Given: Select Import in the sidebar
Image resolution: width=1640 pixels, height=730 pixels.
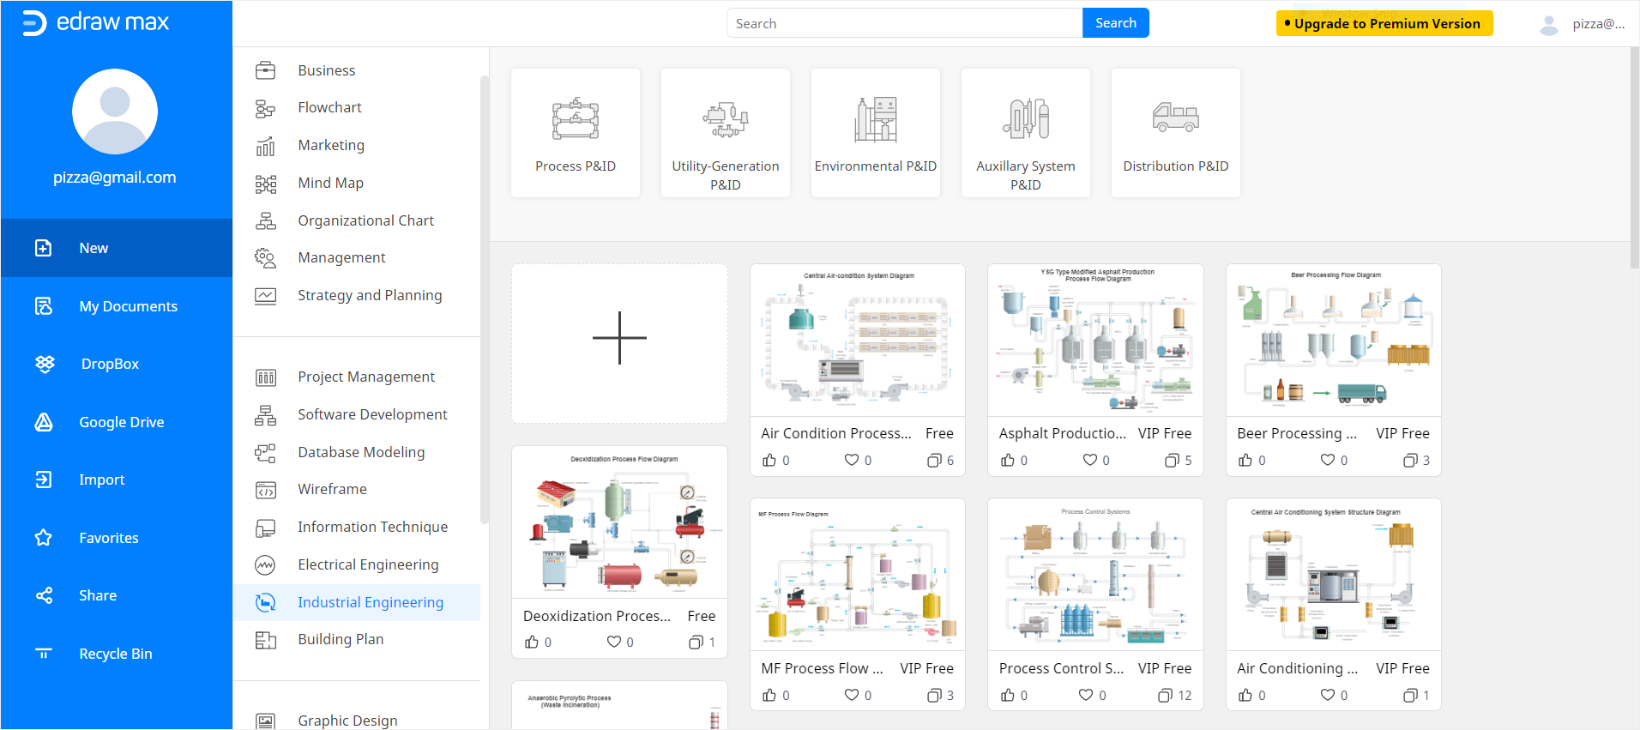Looking at the screenshot, I should point(117,480).
